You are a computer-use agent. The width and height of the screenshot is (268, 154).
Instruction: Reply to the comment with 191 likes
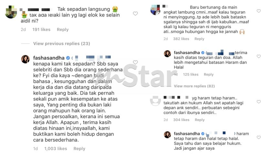click(63, 30)
